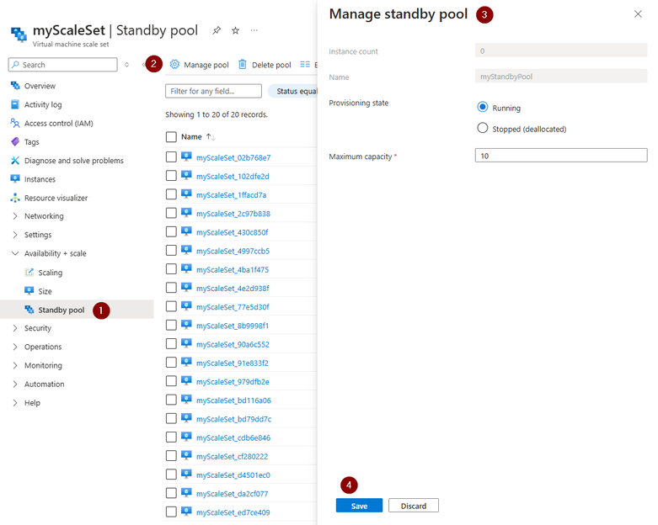Check the box for myScaleSet_02b768e7

[171, 157]
